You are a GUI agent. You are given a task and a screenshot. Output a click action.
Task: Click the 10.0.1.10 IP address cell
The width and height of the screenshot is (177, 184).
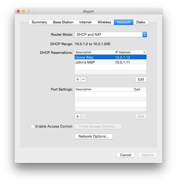point(122,57)
